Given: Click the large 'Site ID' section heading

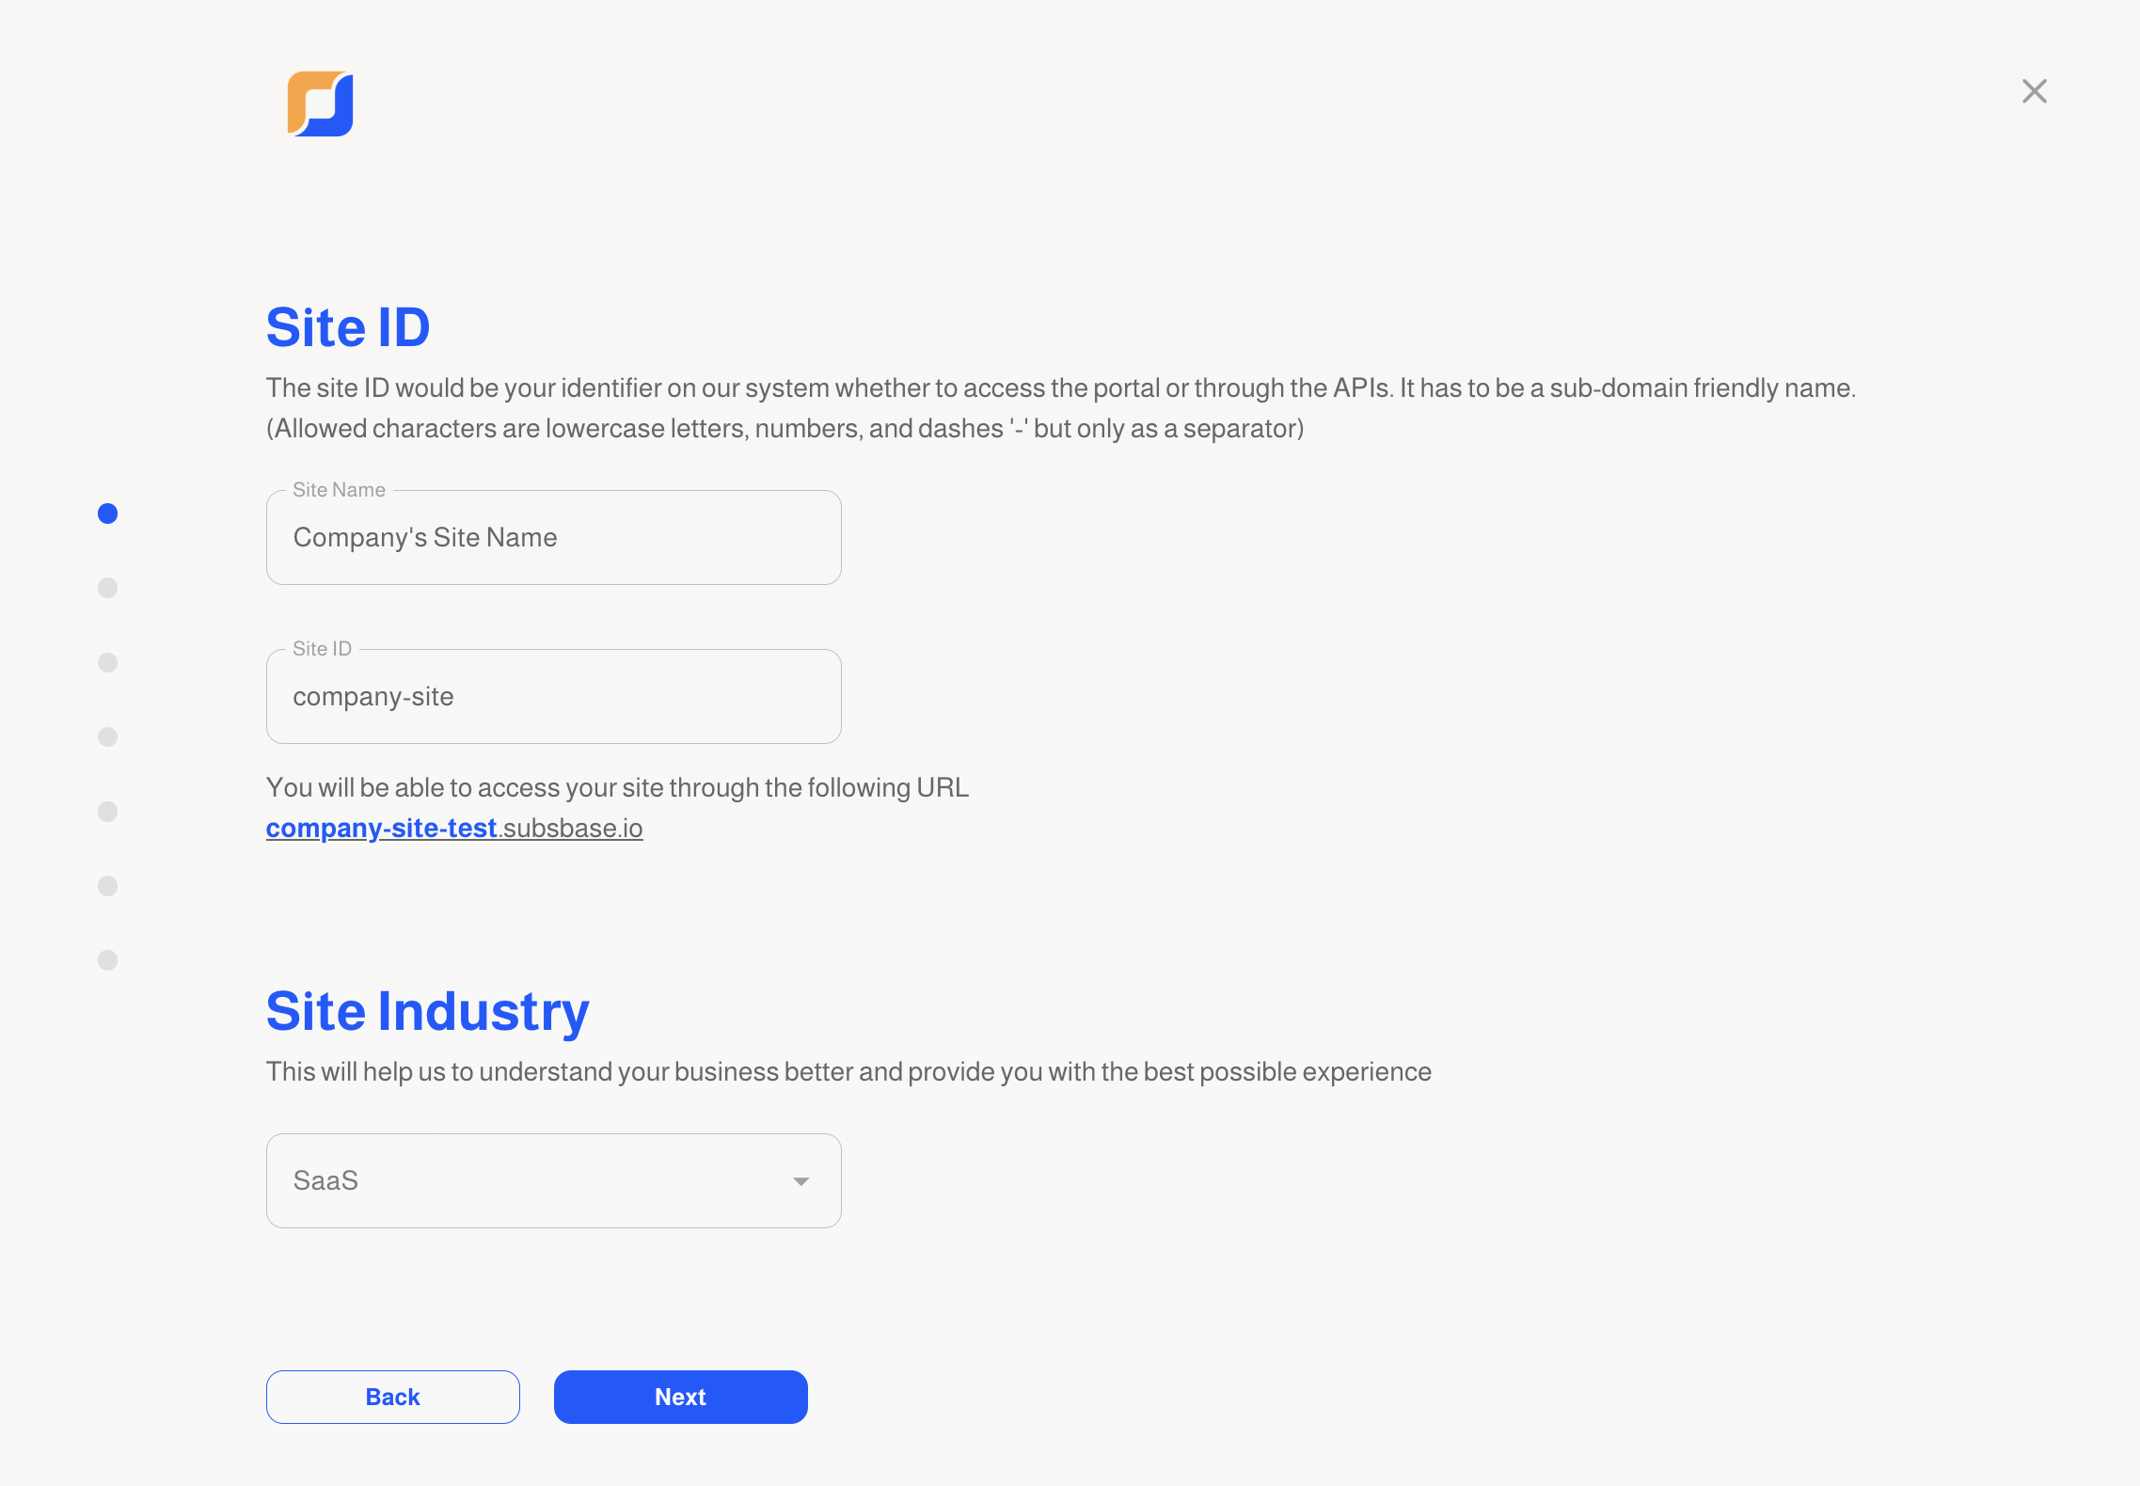Looking at the screenshot, I should [x=348, y=327].
